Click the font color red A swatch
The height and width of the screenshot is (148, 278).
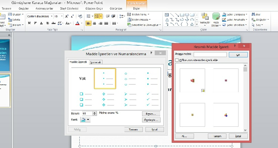[x=78, y=23]
